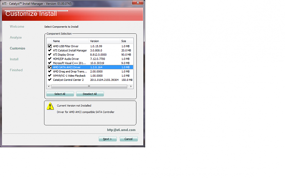Image resolution: width=285 pixels, height=178 pixels.
Task: Click the yellow warning icon
Action: 50,106
